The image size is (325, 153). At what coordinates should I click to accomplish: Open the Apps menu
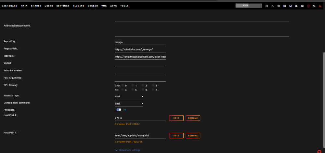(x=113, y=6)
